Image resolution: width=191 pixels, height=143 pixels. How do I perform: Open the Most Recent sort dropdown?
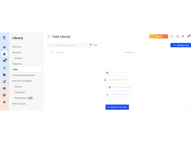pyautogui.click(x=131, y=52)
